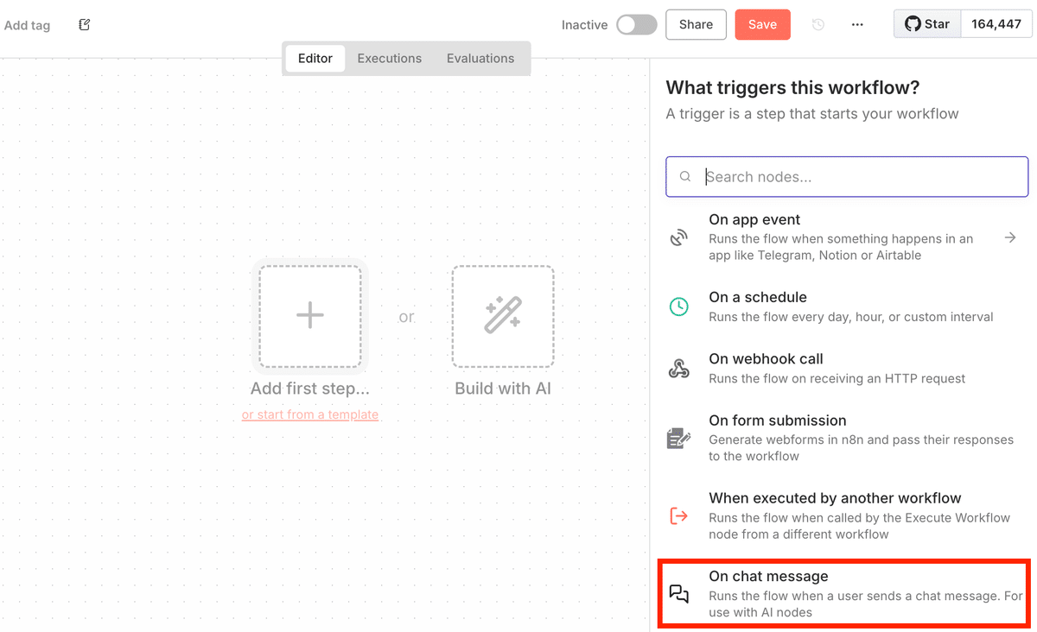Click the executed by another workflow icon
The height and width of the screenshot is (632, 1037).
tap(679, 515)
